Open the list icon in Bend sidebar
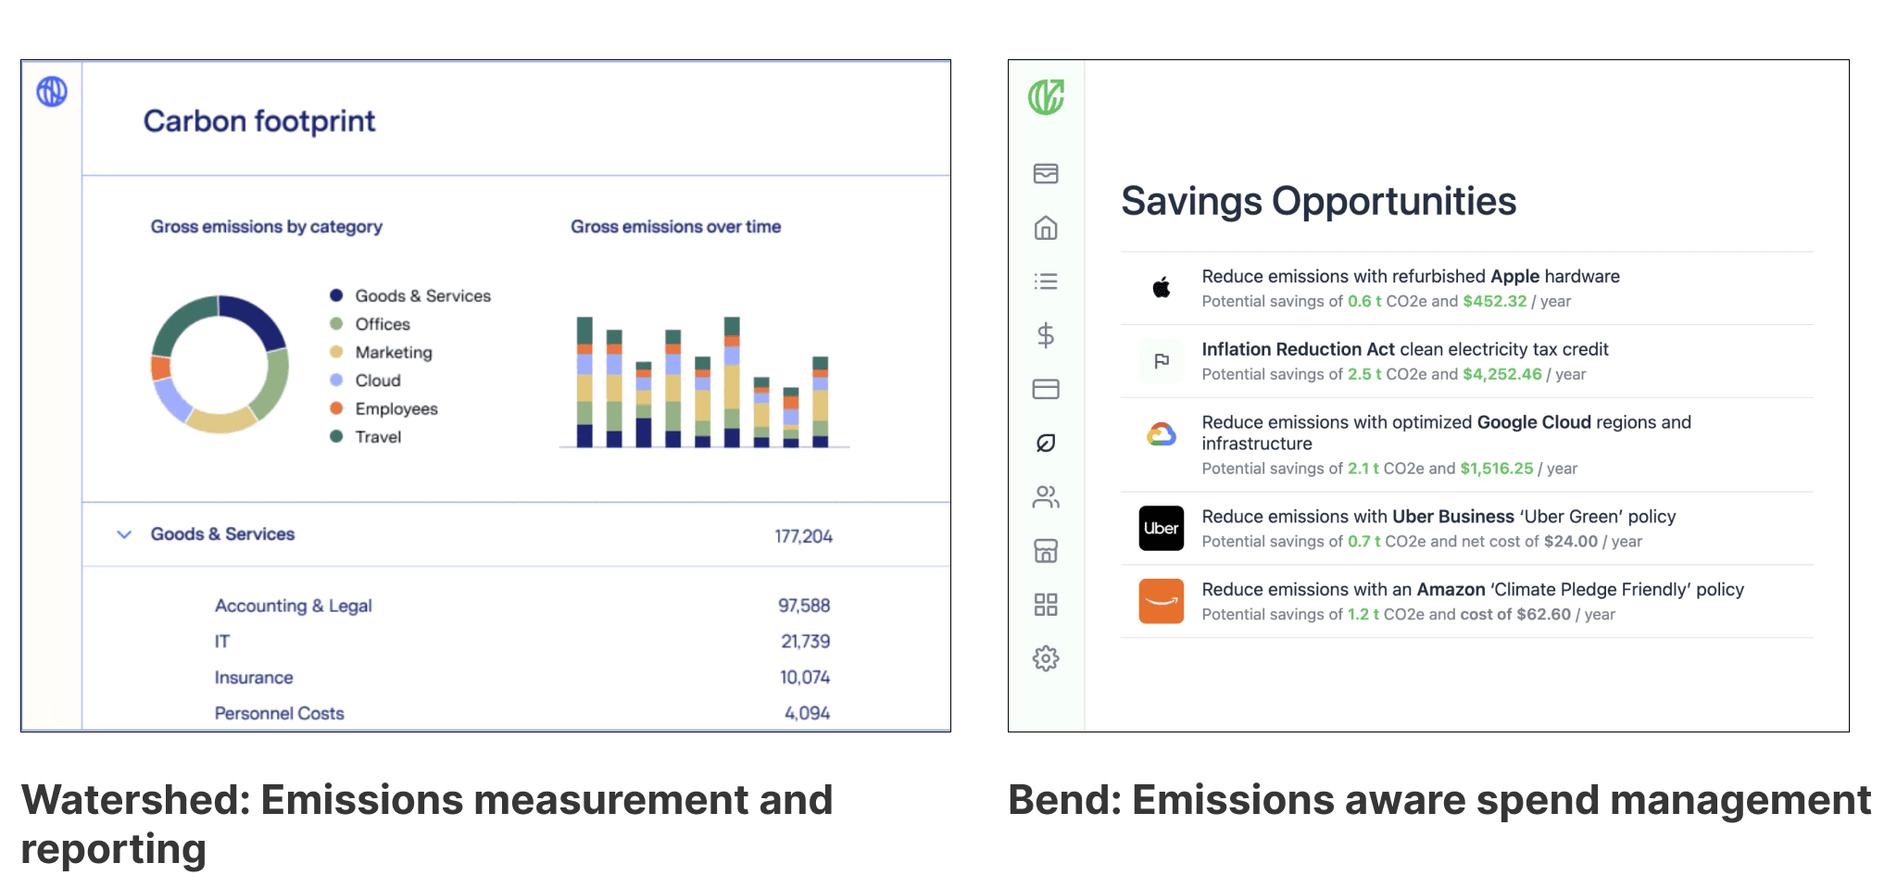This screenshot has width=1897, height=888. coord(1046,281)
